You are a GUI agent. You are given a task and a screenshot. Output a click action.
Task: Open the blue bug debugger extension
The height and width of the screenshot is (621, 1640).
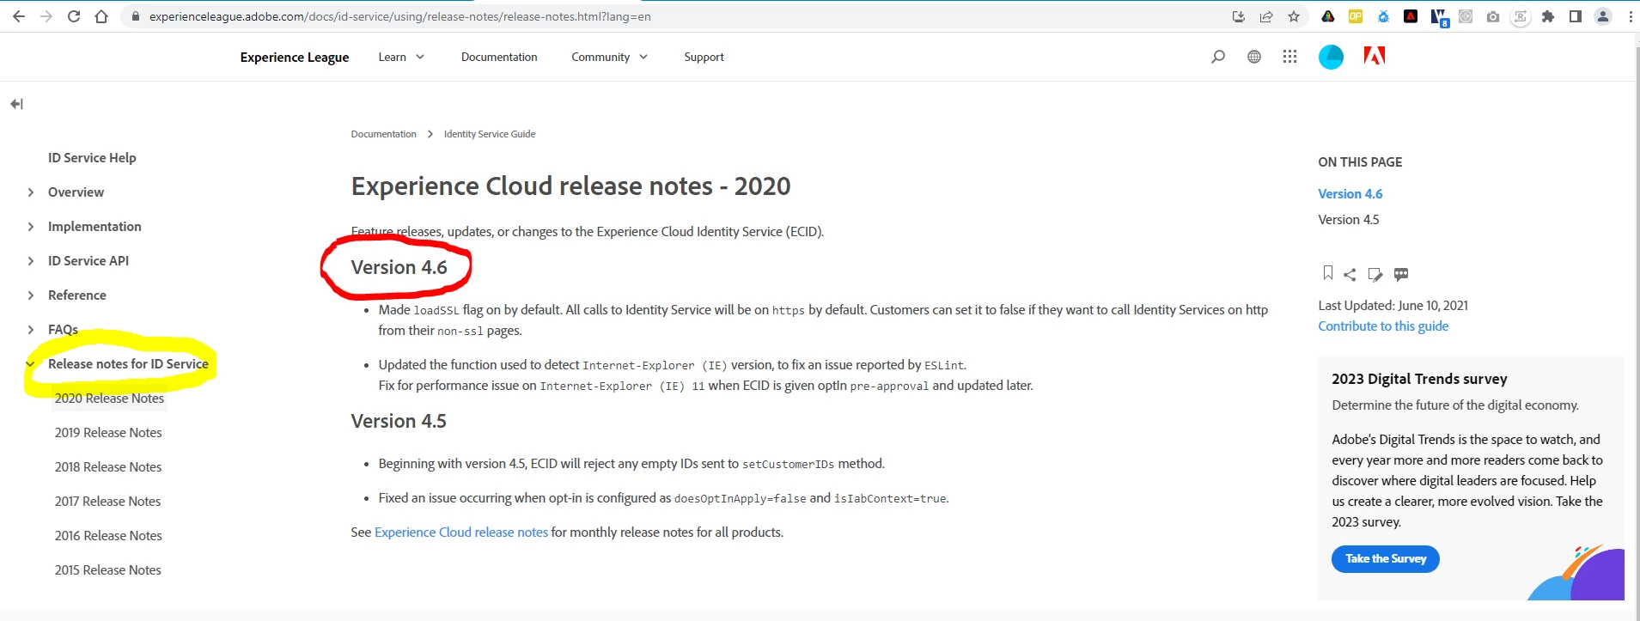click(1383, 16)
